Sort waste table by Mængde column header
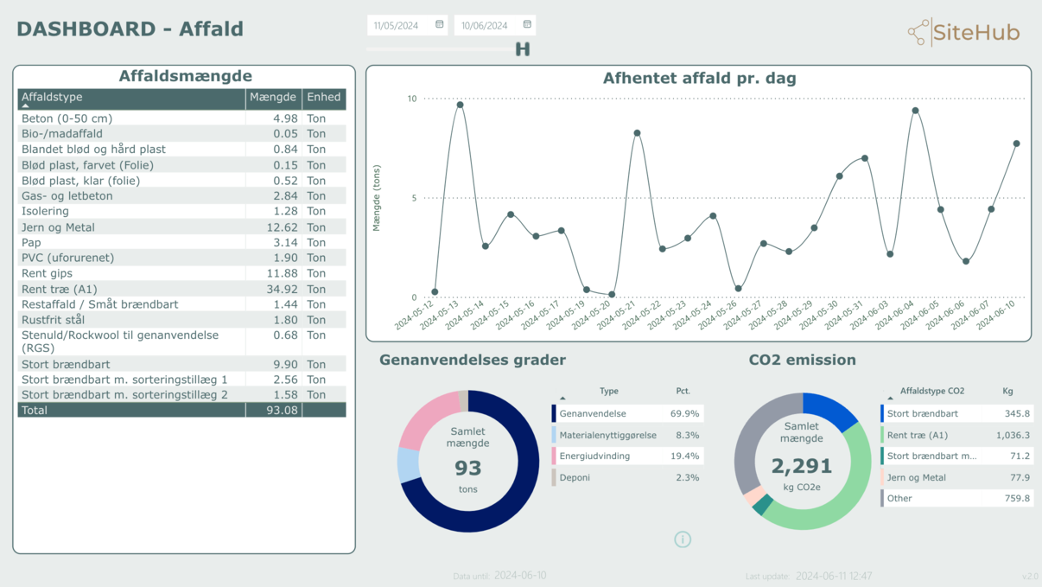This screenshot has height=587, width=1042. point(273,98)
